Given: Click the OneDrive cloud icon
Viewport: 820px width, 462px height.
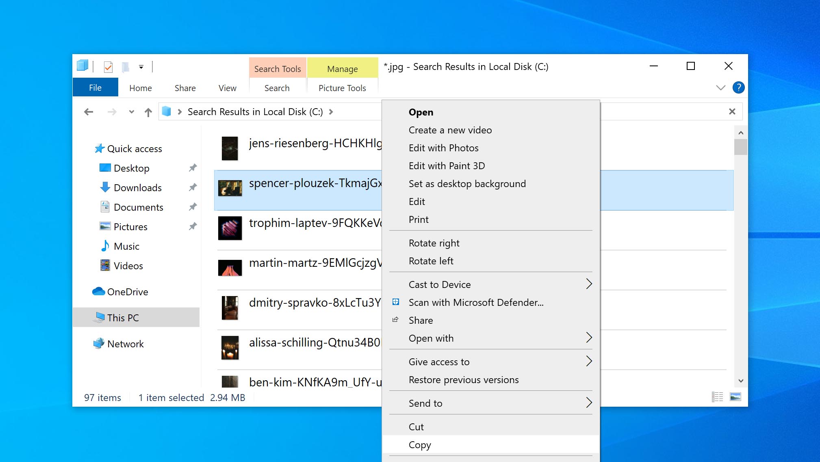Looking at the screenshot, I should coord(99,292).
